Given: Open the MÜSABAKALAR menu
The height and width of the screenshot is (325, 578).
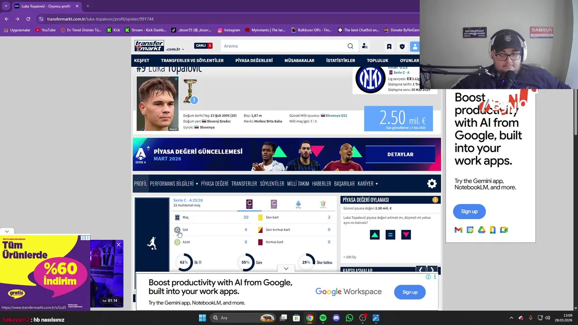Looking at the screenshot, I should point(299,60).
